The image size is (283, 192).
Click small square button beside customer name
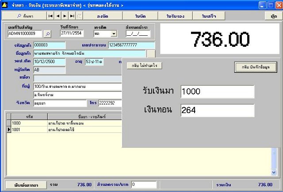tap(151, 54)
